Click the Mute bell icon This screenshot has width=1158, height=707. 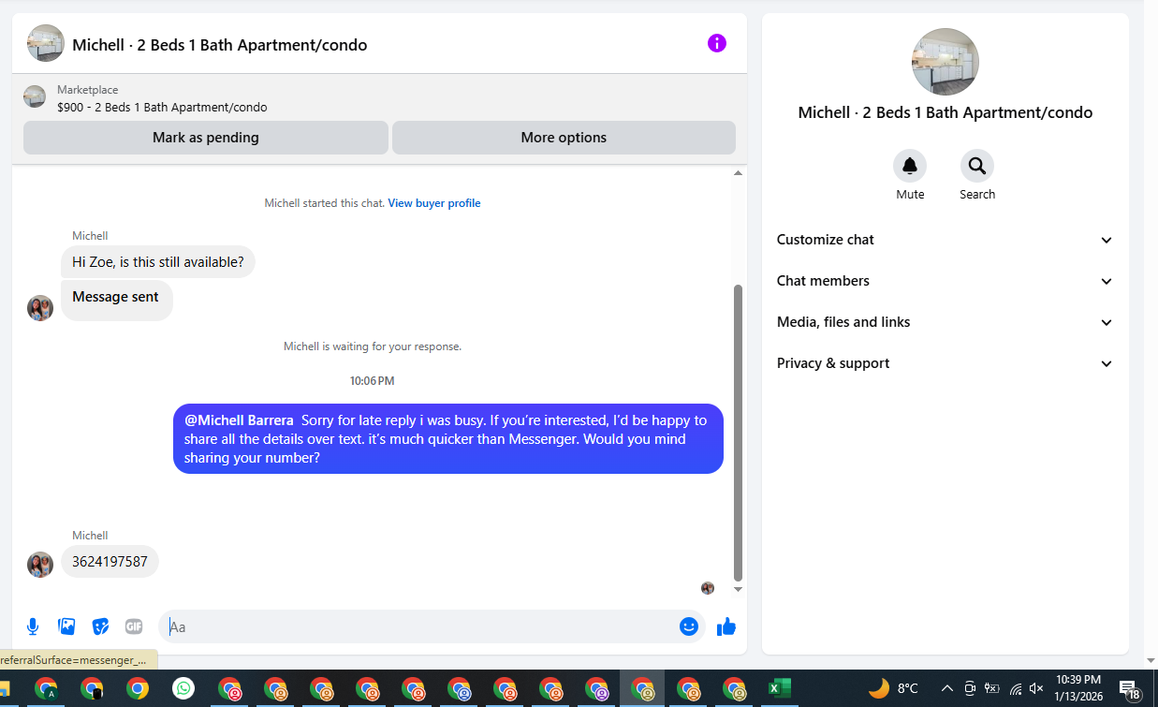pos(910,166)
